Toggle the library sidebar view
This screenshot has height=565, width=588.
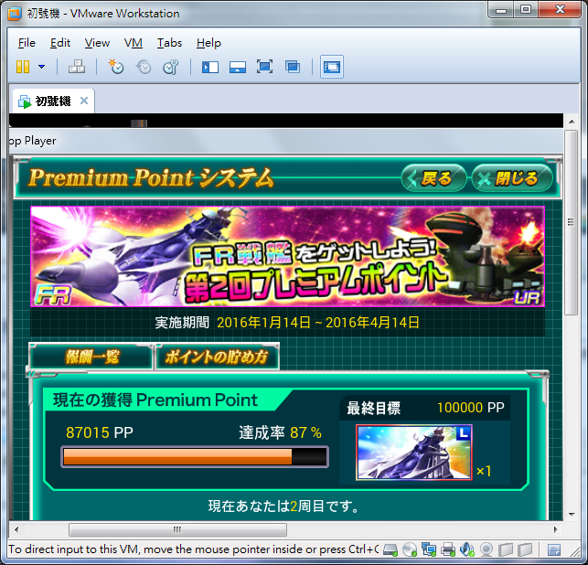point(210,67)
